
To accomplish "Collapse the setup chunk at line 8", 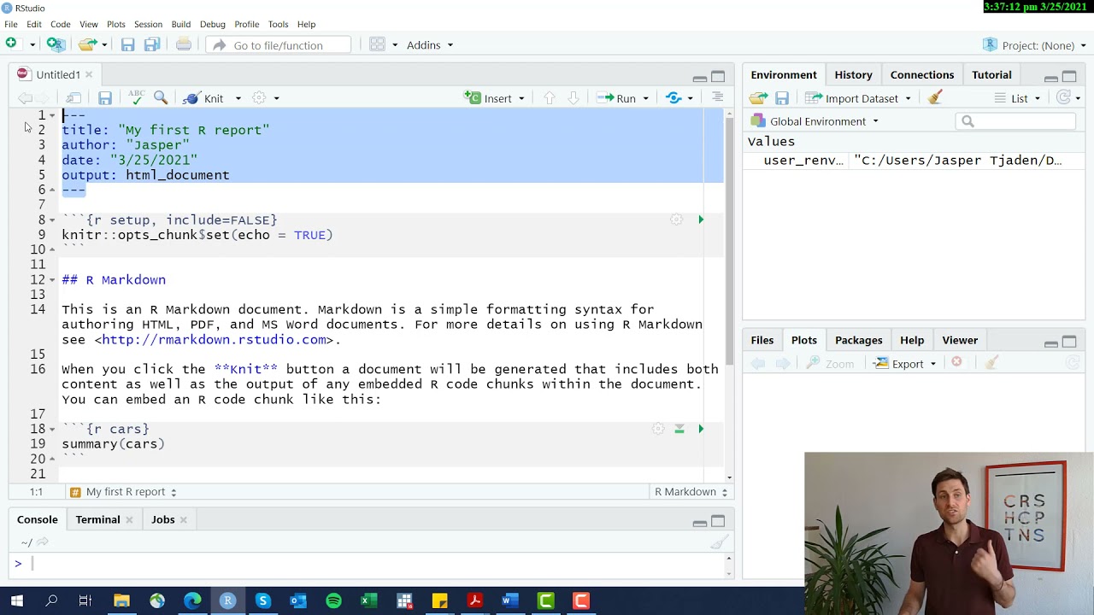I will [x=52, y=220].
